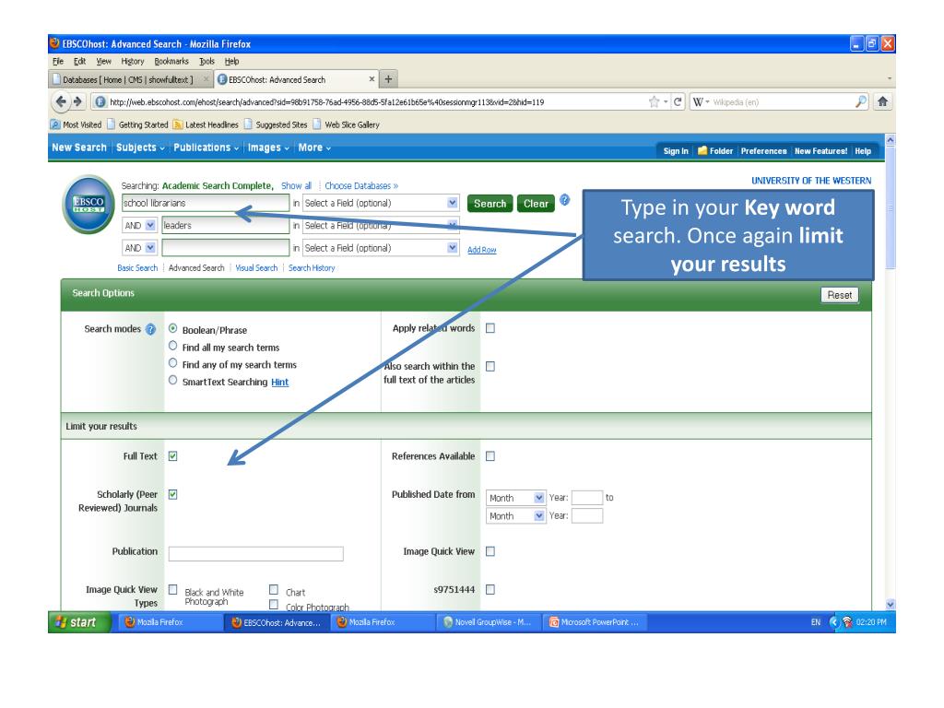Viewport: 944px width, 708px height.
Task: Click the Firefox back arrow button
Action: point(61,101)
